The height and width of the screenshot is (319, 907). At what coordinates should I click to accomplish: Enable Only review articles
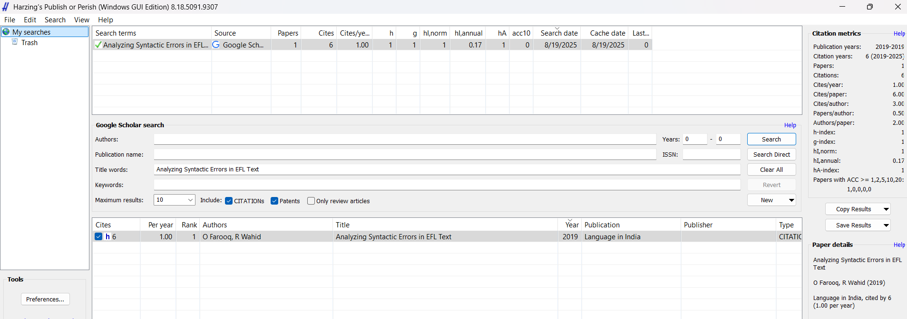tap(311, 201)
